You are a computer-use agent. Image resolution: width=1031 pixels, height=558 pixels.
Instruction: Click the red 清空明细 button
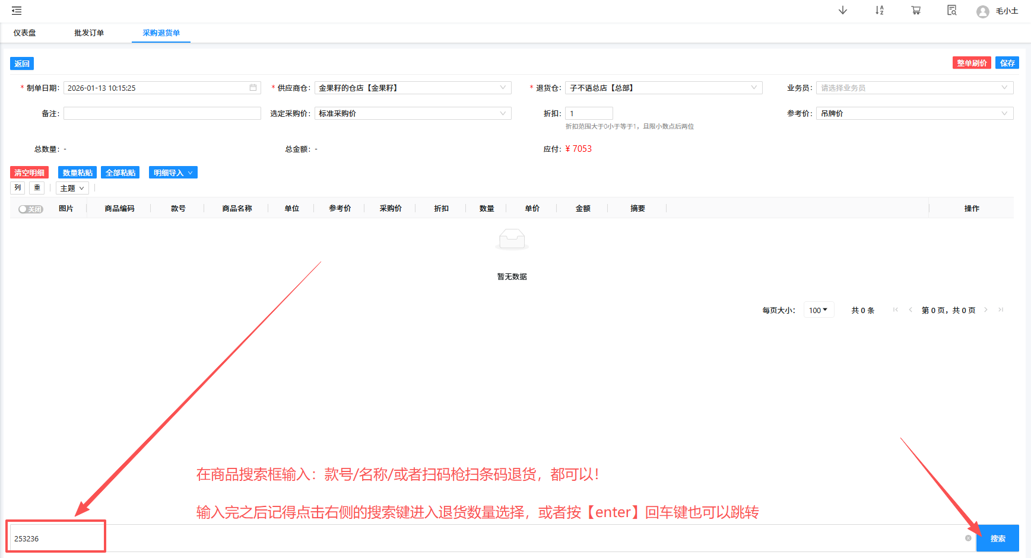pyautogui.click(x=29, y=172)
